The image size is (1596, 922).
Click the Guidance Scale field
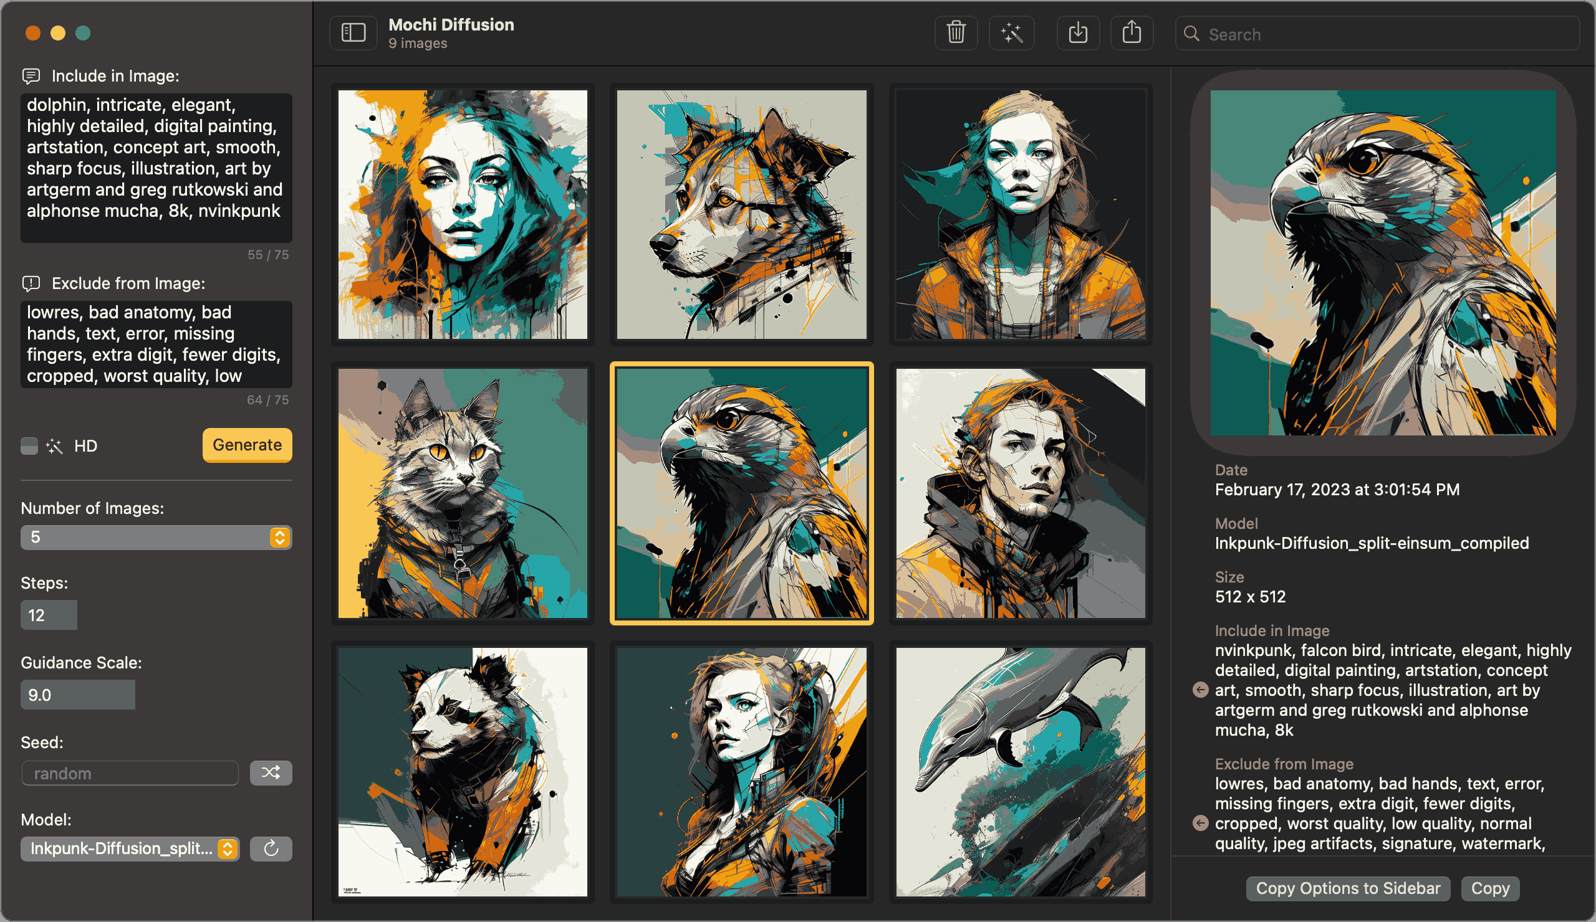[x=77, y=695]
